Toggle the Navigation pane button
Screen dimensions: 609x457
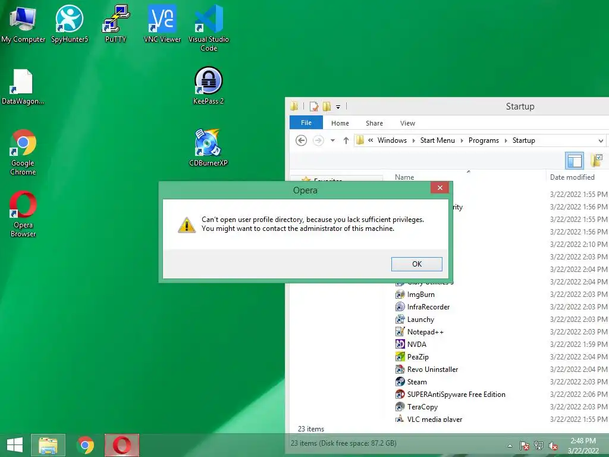tap(575, 161)
